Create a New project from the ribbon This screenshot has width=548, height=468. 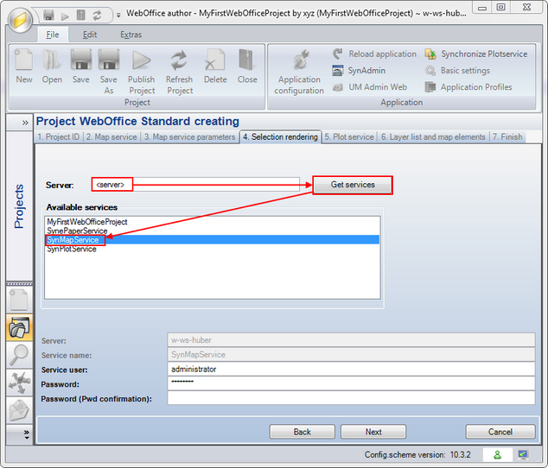(23, 66)
